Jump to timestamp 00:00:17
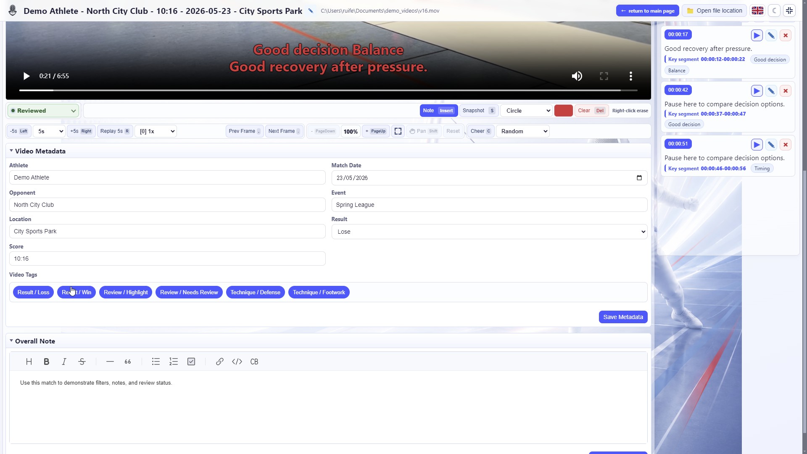Image resolution: width=807 pixels, height=454 pixels. (678, 34)
